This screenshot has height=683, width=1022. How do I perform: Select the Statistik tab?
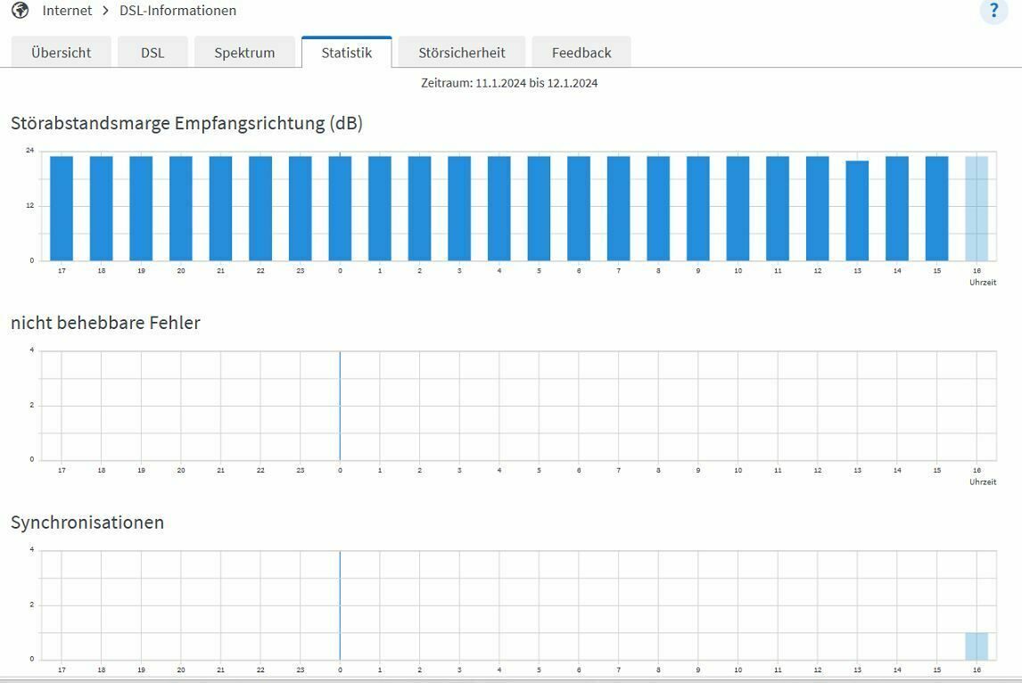point(347,52)
